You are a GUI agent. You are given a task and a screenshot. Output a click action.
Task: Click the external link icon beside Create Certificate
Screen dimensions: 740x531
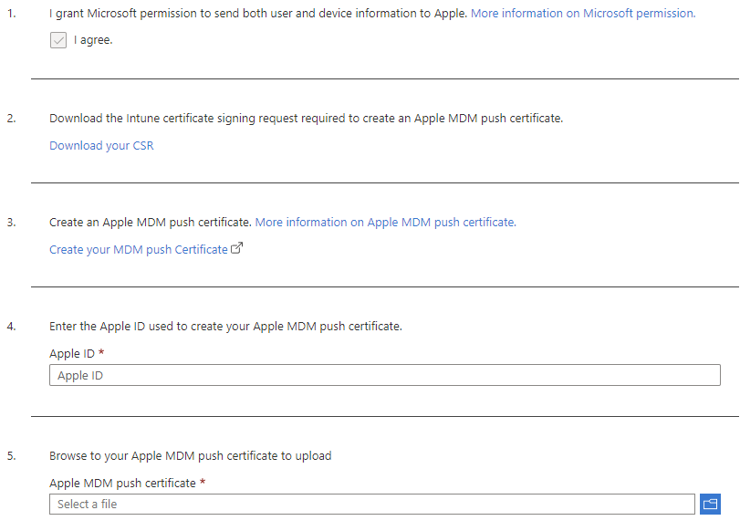pyautogui.click(x=237, y=248)
